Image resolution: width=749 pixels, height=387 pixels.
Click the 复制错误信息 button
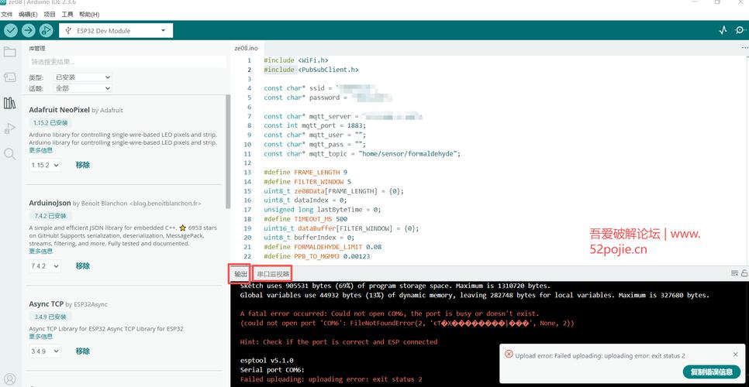pyautogui.click(x=711, y=372)
